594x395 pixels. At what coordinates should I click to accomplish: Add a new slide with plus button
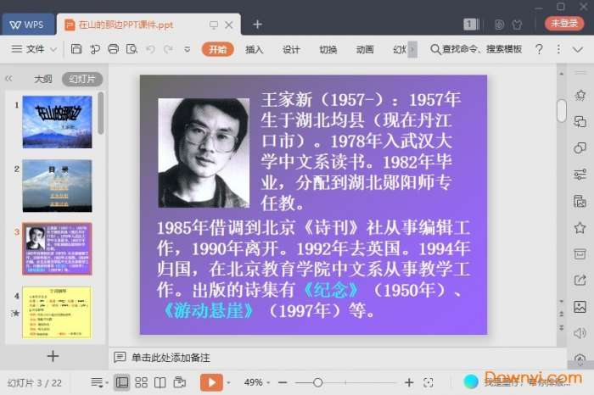[53, 356]
